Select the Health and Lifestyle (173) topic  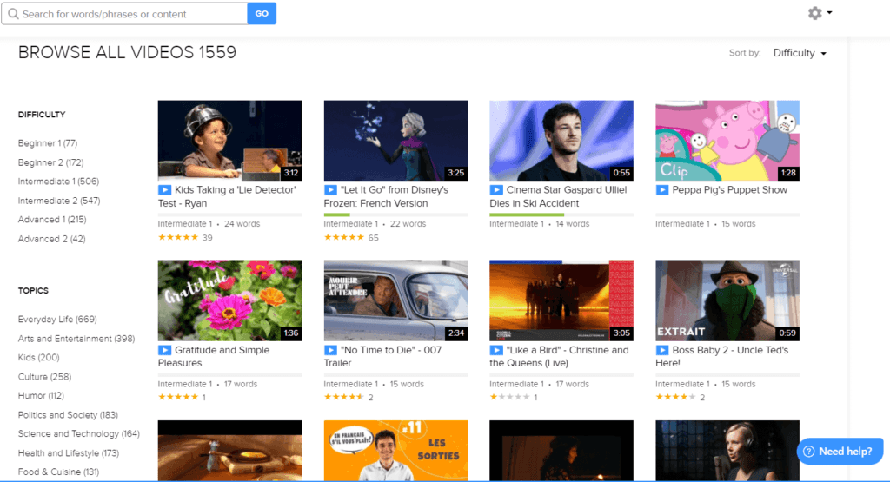tap(69, 453)
